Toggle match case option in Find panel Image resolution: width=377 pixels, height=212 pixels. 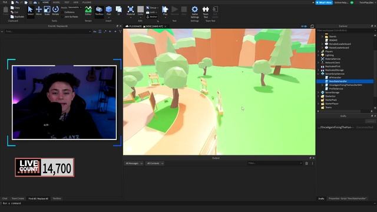pyautogui.click(x=95, y=31)
